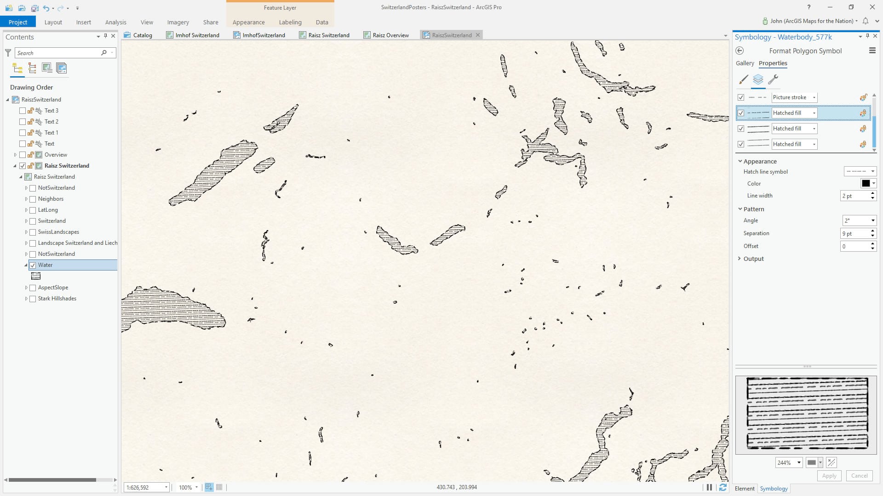Open the Angle dropdown in Pattern

(x=872, y=220)
